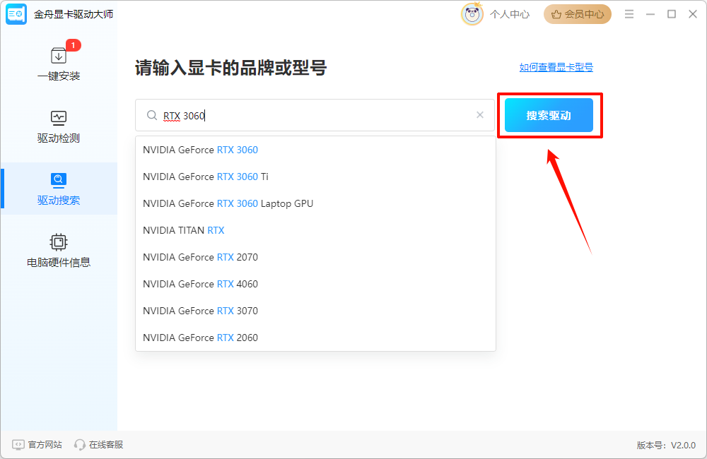The height and width of the screenshot is (459, 707).
Task: Clear search text with X icon
Action: (480, 115)
